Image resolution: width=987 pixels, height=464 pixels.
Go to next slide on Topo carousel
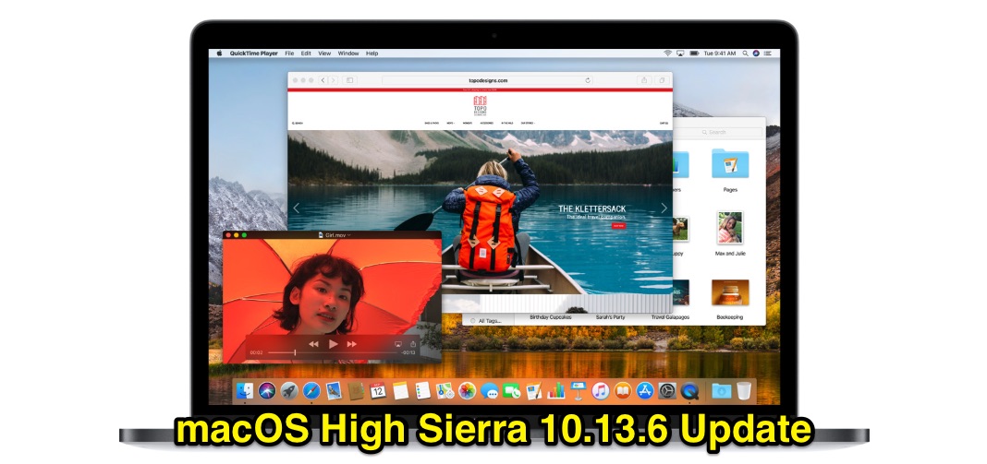(663, 208)
